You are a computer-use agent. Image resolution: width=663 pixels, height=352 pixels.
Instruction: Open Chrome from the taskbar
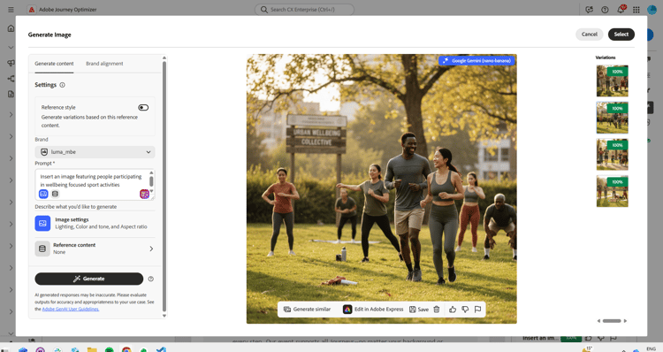[x=126, y=349]
